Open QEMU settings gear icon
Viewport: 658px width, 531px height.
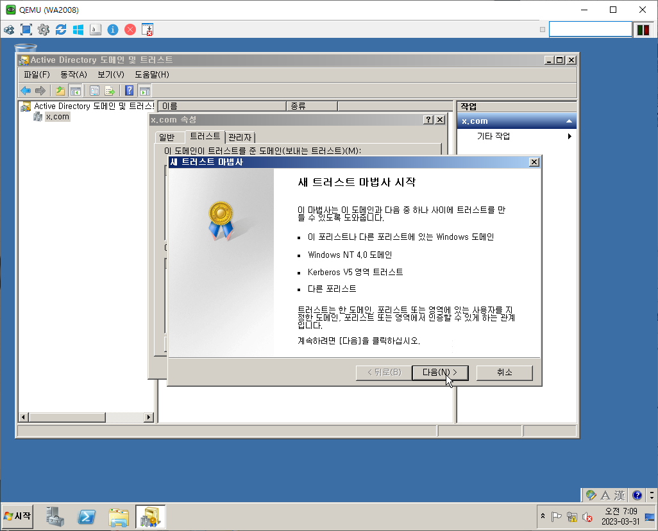pos(43,29)
